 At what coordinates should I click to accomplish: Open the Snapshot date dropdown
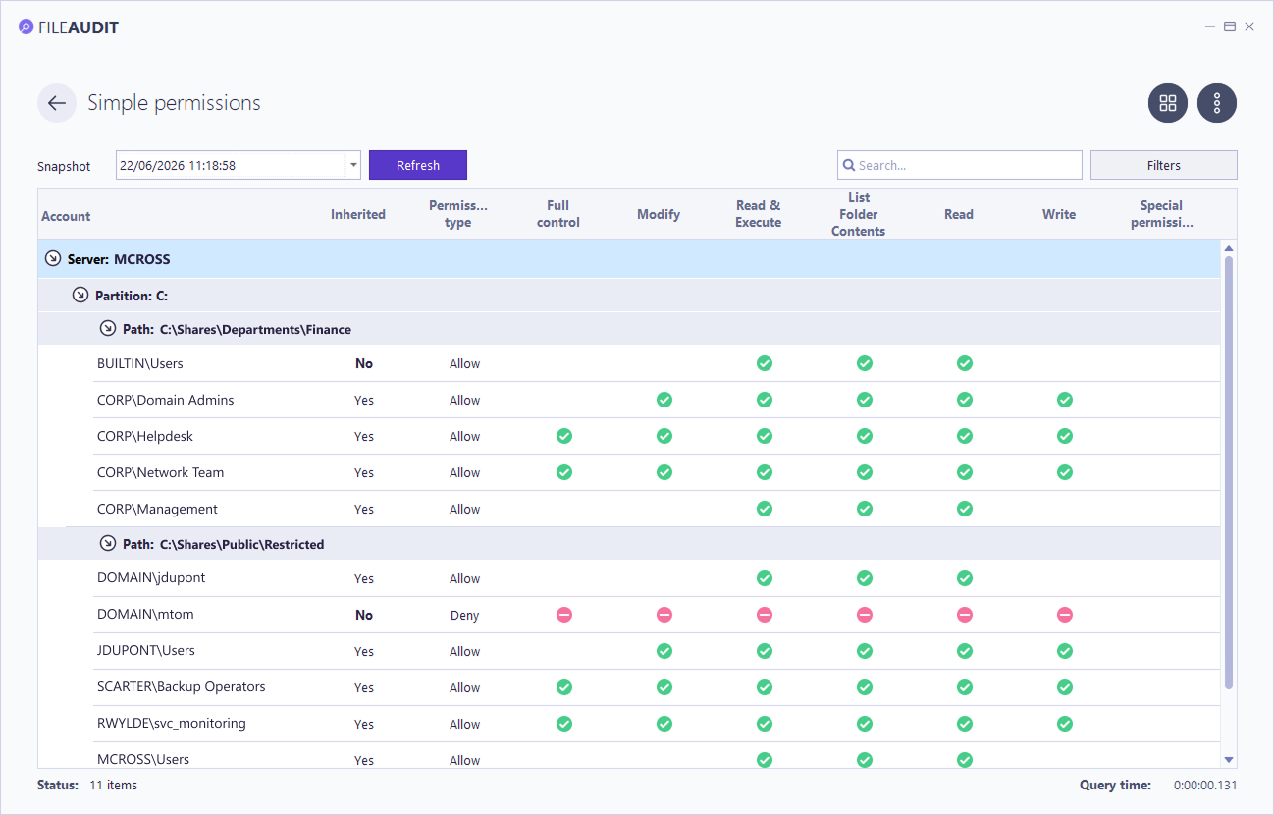point(353,165)
